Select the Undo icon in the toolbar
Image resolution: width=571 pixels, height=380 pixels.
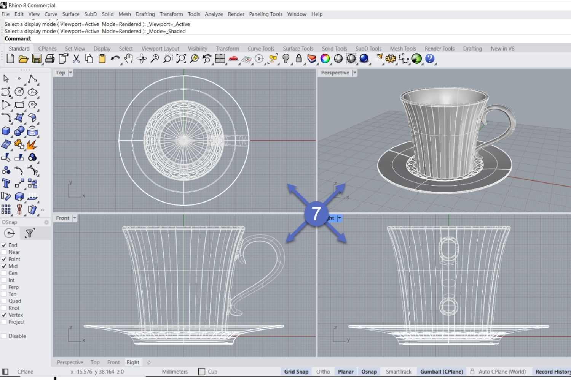coord(115,59)
